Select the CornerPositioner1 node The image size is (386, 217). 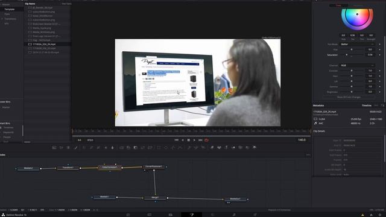[154, 166]
